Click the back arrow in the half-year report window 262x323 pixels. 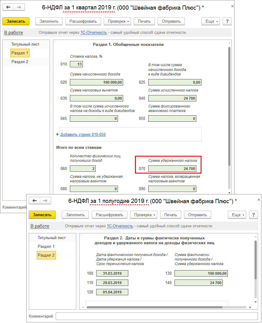(34, 201)
